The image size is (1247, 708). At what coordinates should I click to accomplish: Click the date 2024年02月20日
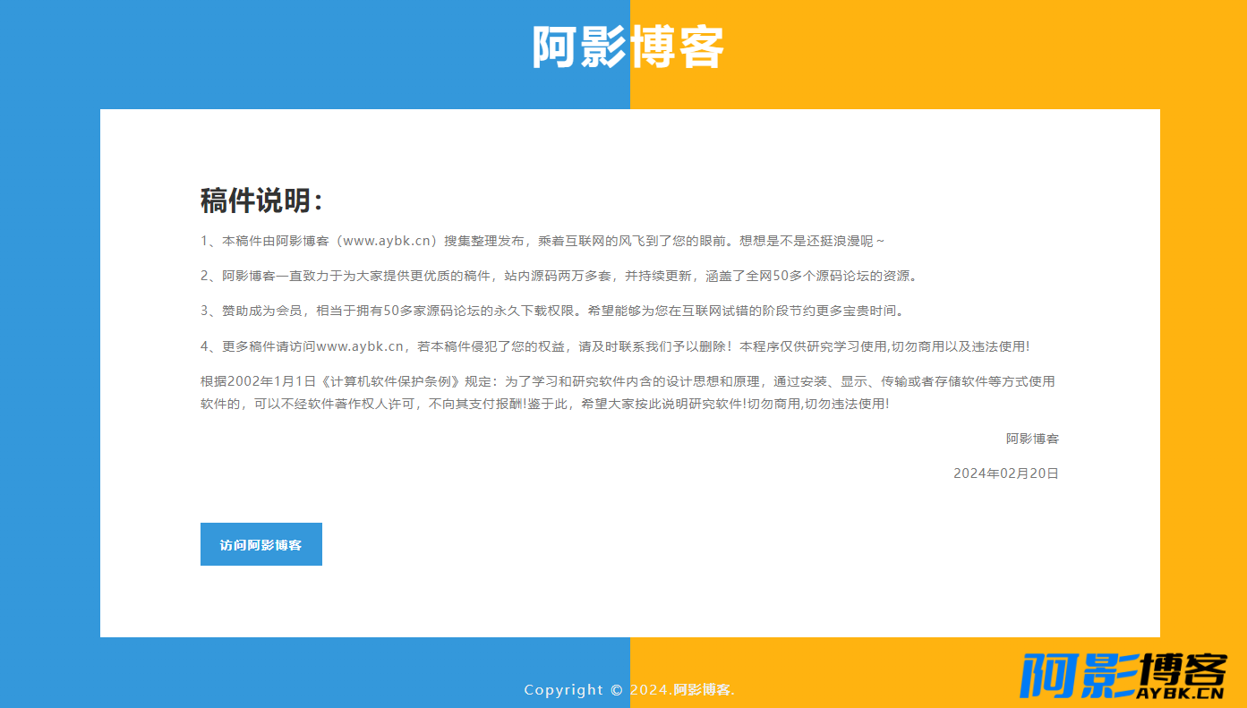click(1006, 473)
